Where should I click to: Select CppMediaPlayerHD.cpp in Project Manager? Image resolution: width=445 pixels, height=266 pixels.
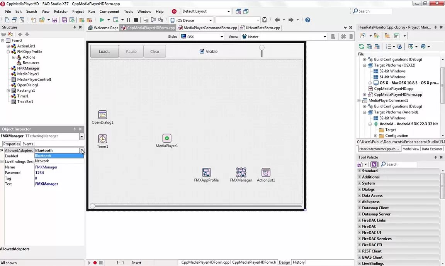coord(394,89)
